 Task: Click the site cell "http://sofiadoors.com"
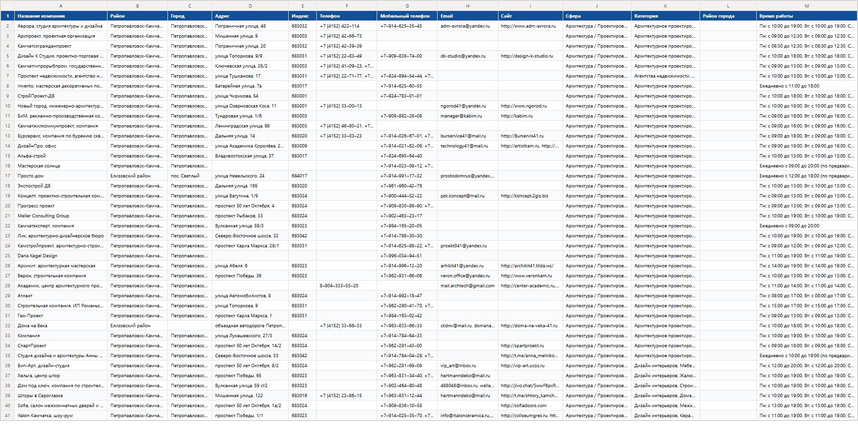tap(530, 405)
